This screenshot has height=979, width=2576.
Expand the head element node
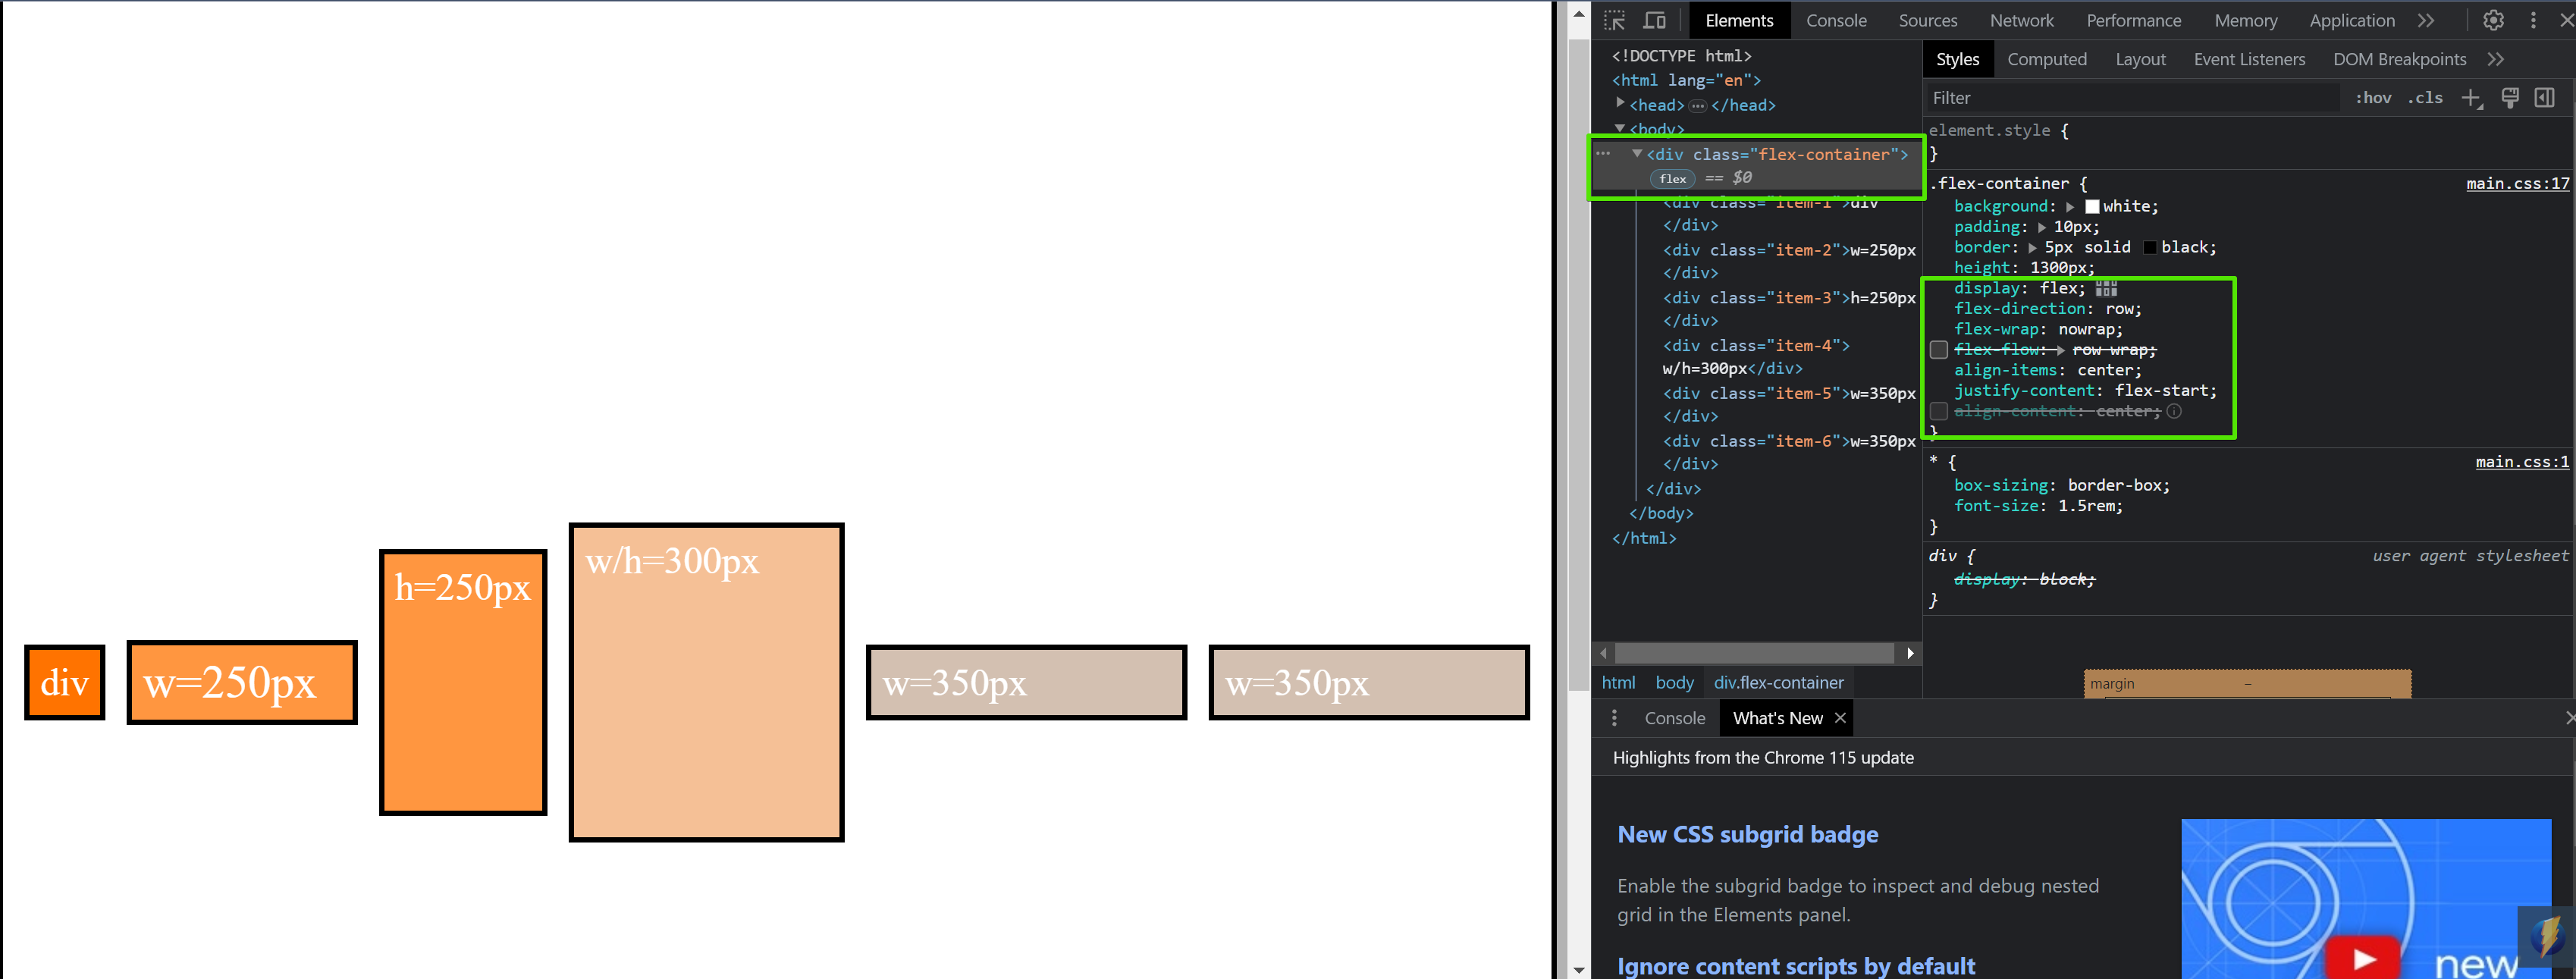pyautogui.click(x=1620, y=103)
